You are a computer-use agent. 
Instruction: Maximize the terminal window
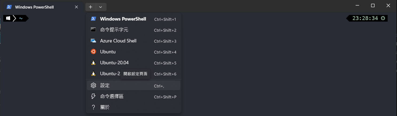(373, 5)
